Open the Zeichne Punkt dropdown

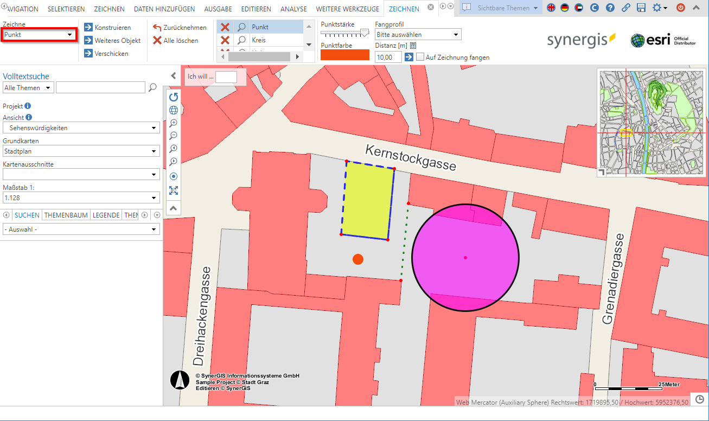(x=39, y=35)
